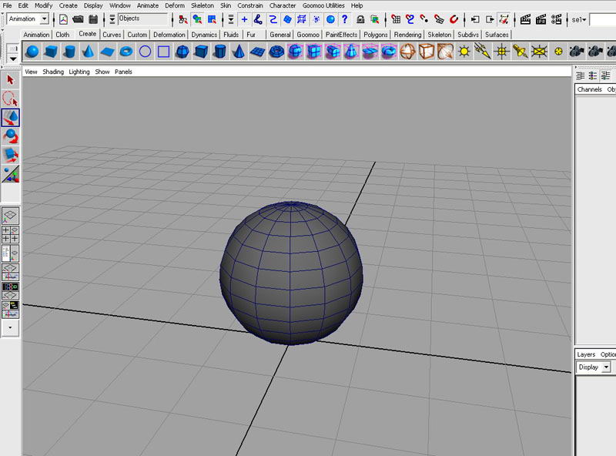The image size is (616, 456).
Task: Create a NURBS plane from the shelf
Action: 107,52
